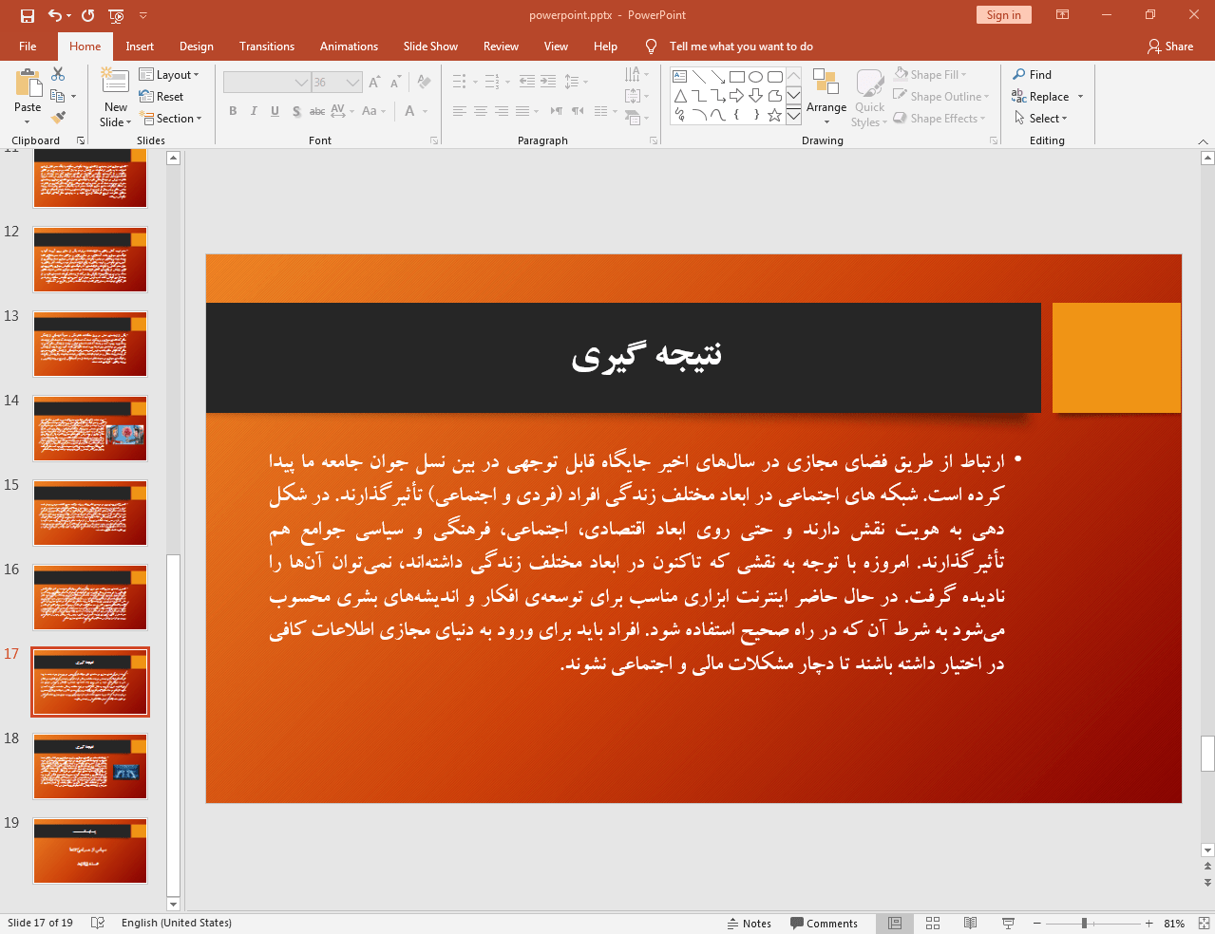Open the font size dropdown
Image resolution: width=1215 pixels, height=934 pixels.
point(355,82)
